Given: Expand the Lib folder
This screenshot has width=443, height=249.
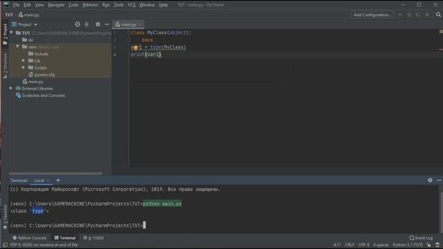Looking at the screenshot, I should [24, 60].
